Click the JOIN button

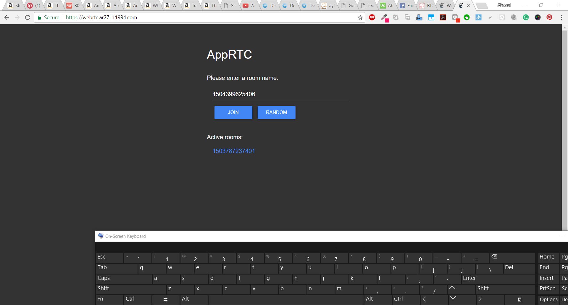(233, 113)
